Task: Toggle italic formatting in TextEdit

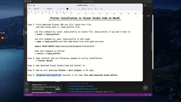Action: click(x=77, y=9)
